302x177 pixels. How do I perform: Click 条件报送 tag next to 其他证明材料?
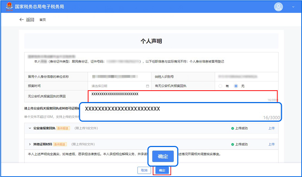click(60, 144)
